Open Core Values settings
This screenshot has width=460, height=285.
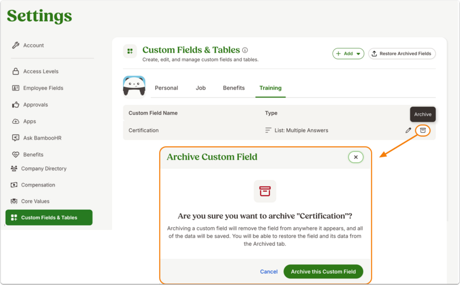tap(35, 201)
